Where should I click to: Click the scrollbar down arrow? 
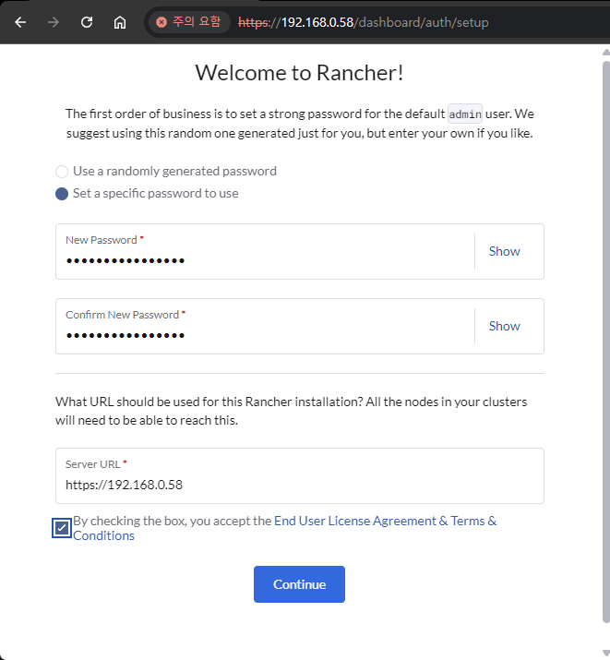coord(605,652)
